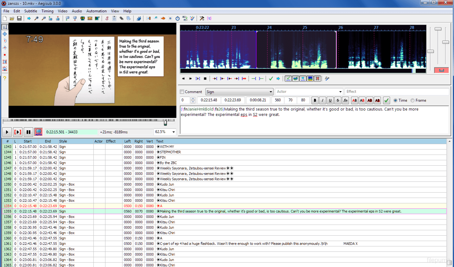Select the rotate on XY axes tool
The image size is (454, 267).
click(x=5, y=48)
